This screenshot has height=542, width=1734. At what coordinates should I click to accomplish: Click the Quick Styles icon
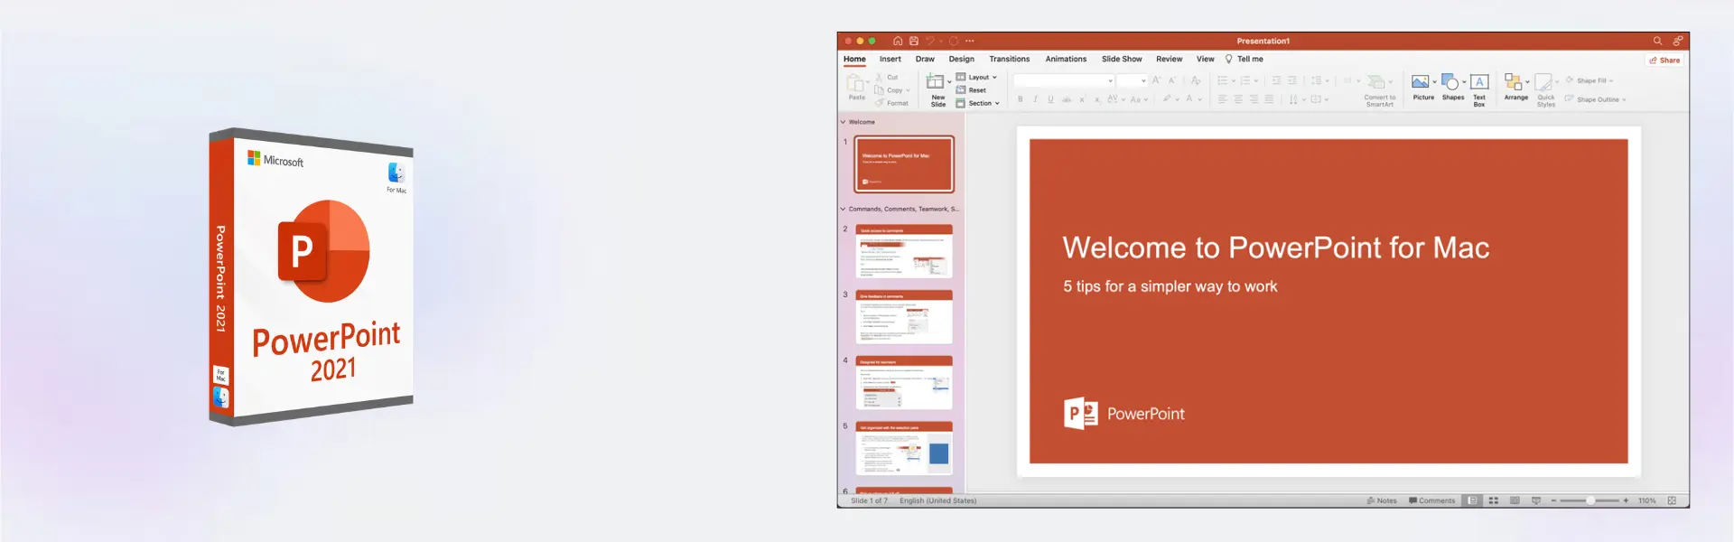[1543, 82]
